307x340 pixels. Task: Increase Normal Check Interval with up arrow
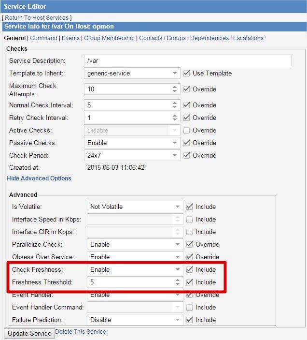point(175,103)
